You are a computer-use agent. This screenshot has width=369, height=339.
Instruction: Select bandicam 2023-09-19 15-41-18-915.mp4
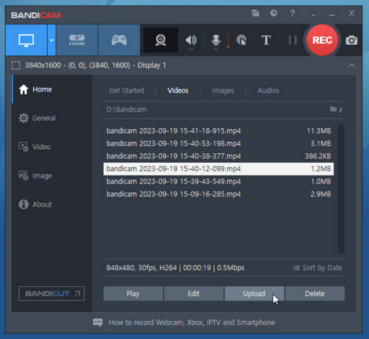click(x=218, y=131)
